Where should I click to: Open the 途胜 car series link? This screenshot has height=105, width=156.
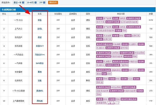point(40,81)
